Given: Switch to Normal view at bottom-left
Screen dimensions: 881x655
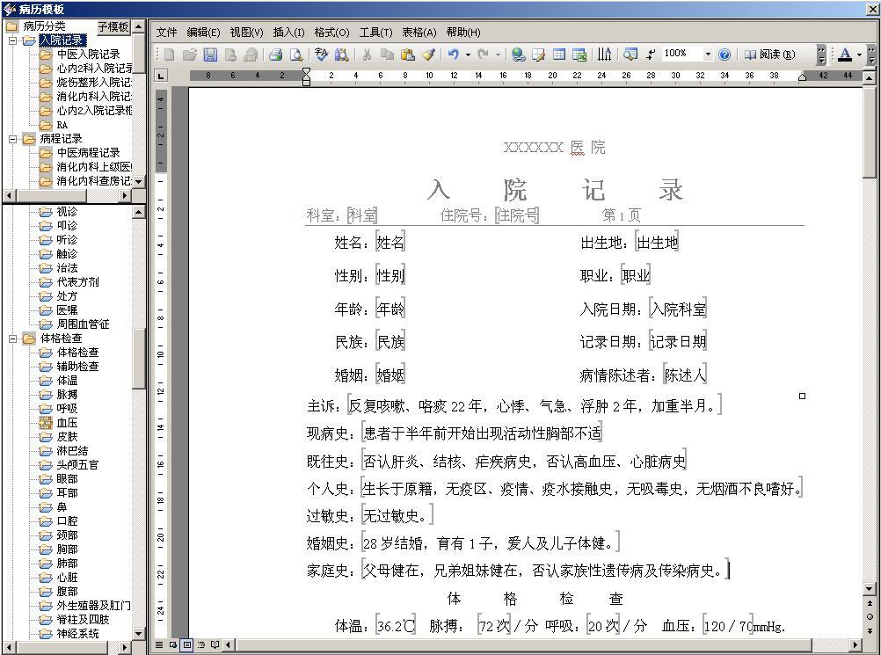Looking at the screenshot, I should point(159,645).
